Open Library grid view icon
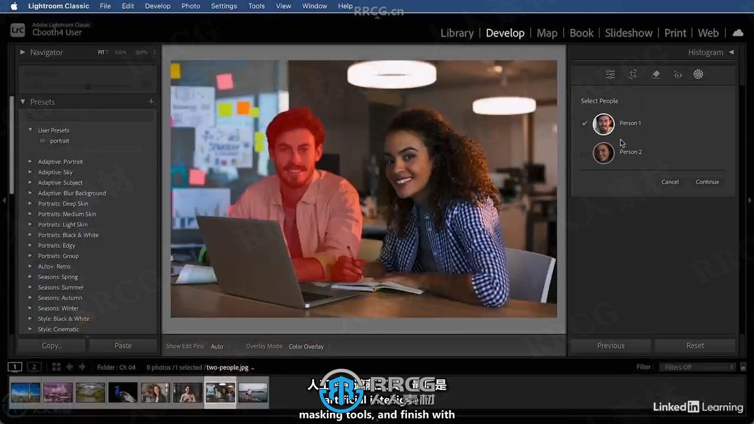754x424 pixels. point(56,367)
